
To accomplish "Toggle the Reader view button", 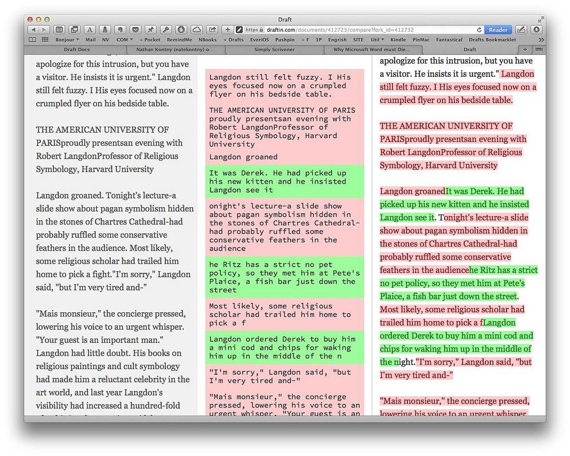I will (498, 30).
